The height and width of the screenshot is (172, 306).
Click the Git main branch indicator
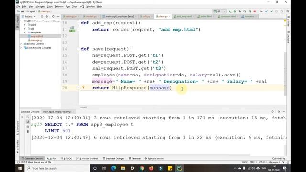(274, 162)
